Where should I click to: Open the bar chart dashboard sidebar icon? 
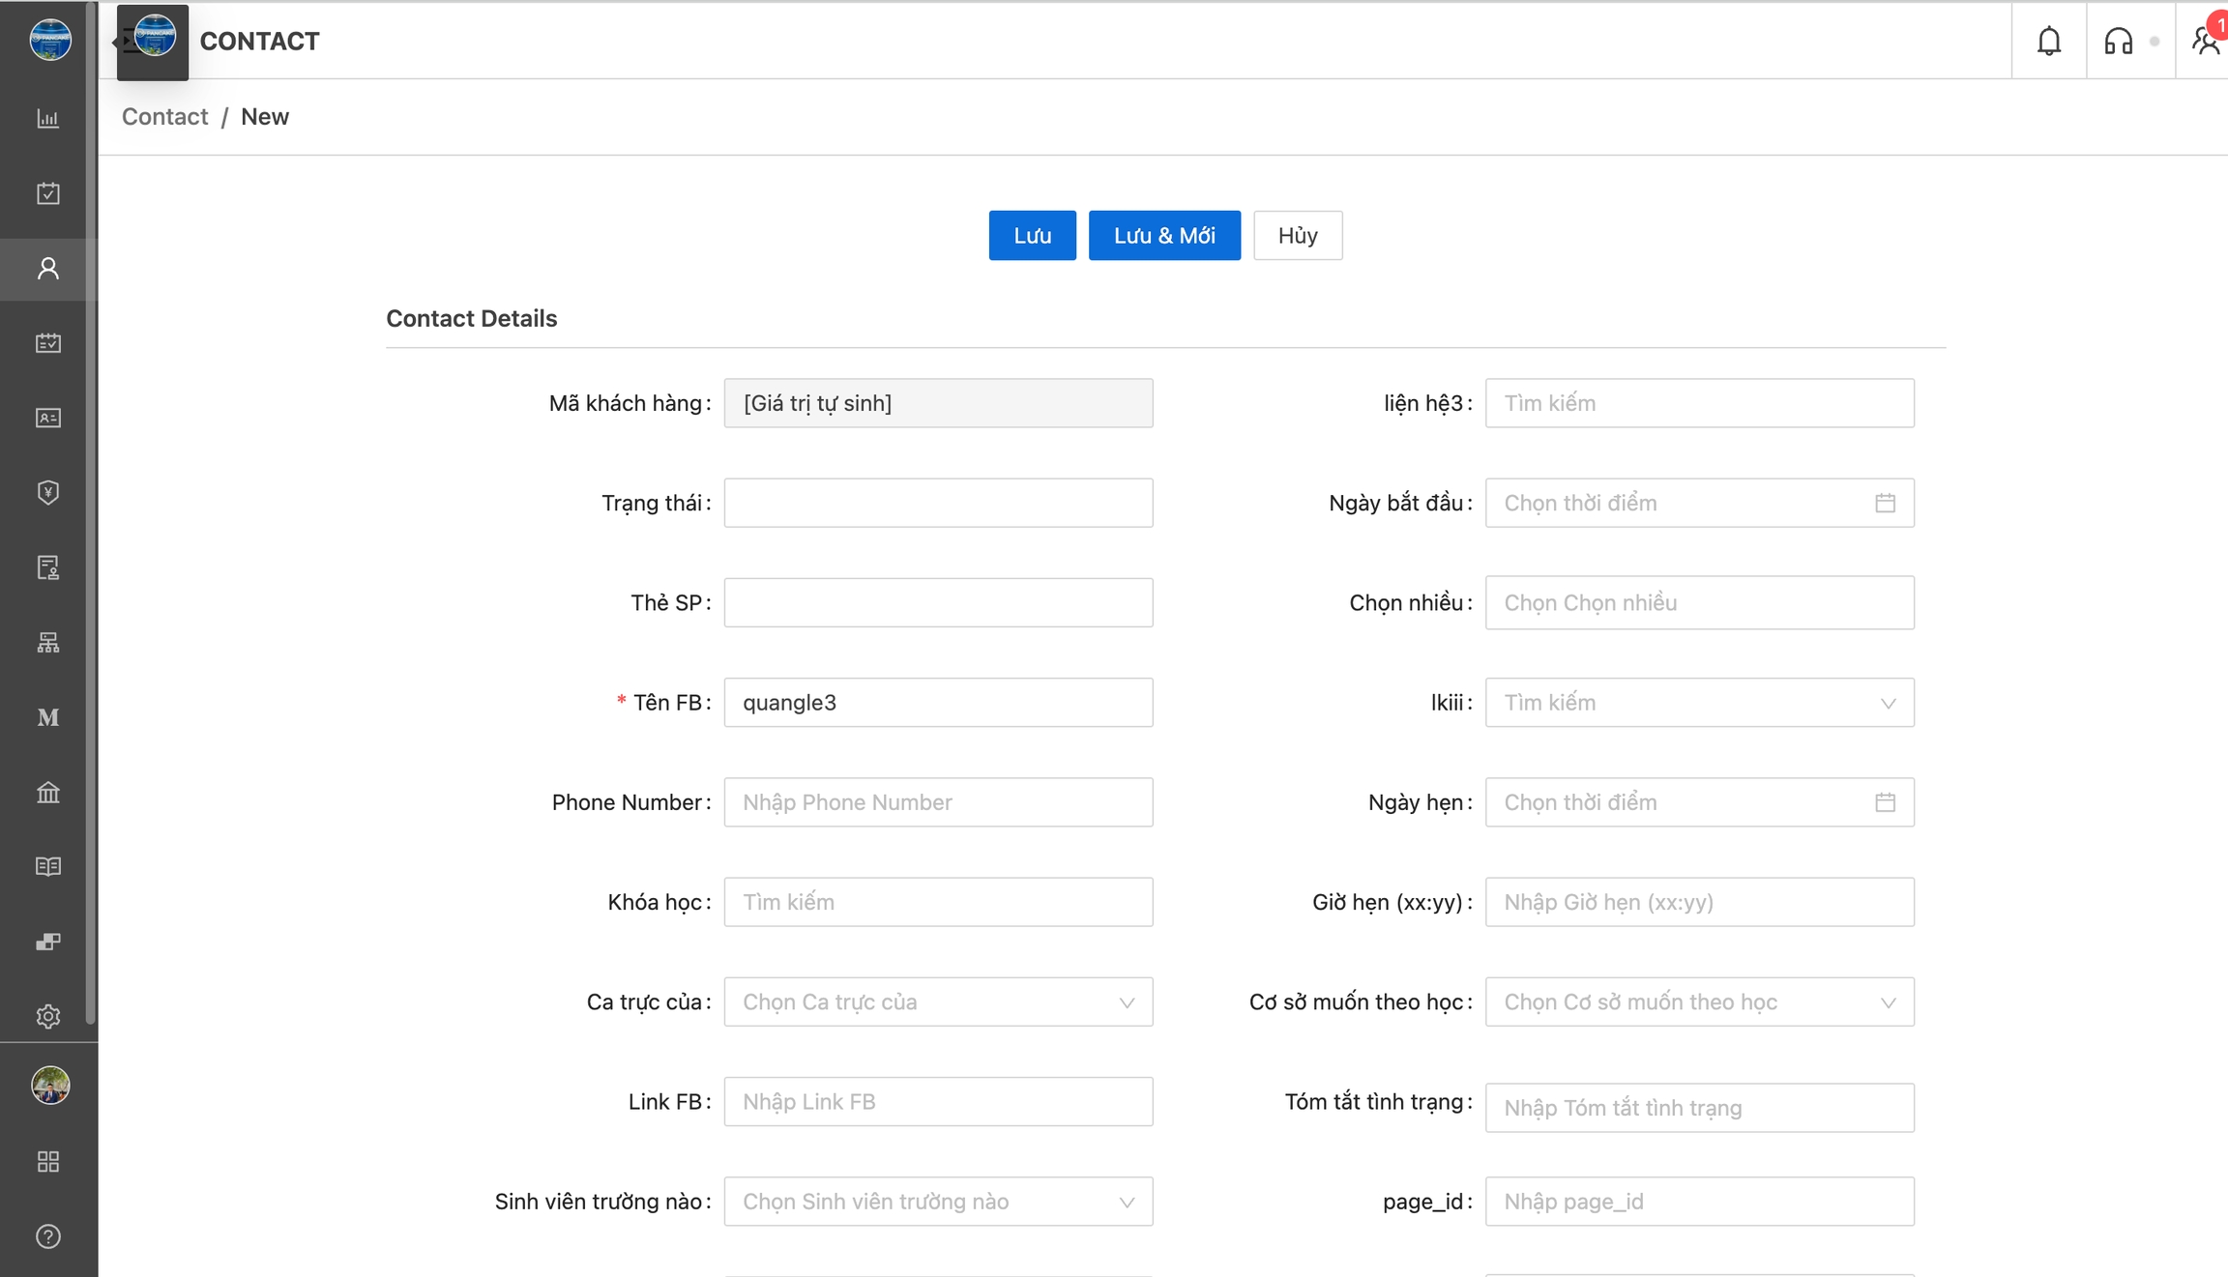[x=48, y=119]
